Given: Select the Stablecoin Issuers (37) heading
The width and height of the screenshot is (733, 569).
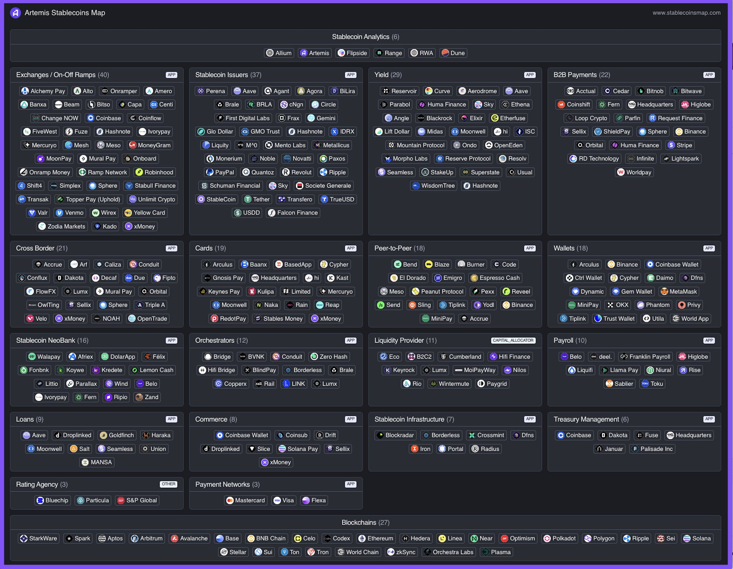Looking at the screenshot, I should click(228, 75).
